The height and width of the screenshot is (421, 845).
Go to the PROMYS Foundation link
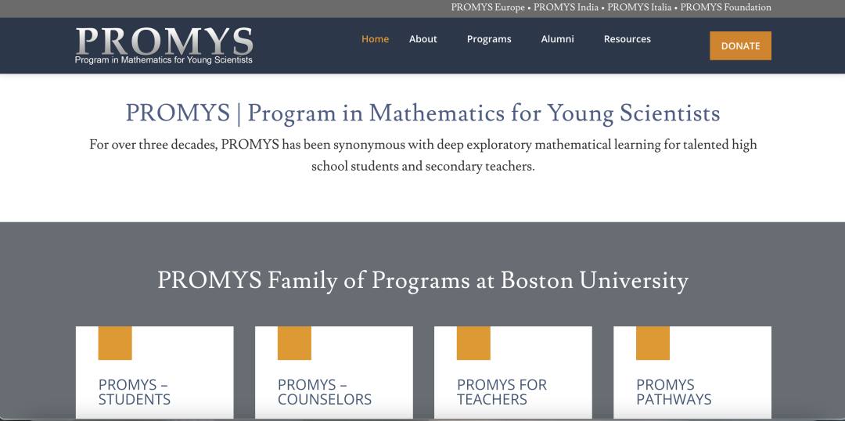725,8
